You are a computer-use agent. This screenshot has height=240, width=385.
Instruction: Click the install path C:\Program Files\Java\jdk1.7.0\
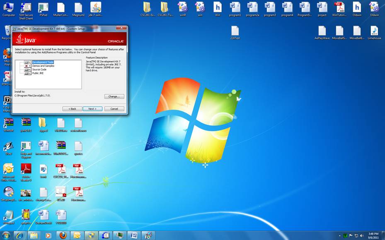[x=32, y=96]
